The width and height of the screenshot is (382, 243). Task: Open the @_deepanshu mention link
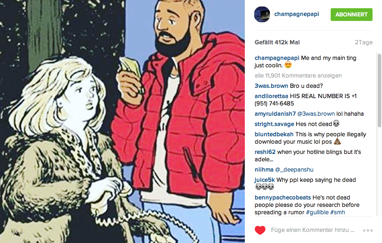pos(294,170)
